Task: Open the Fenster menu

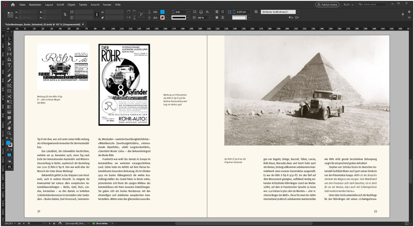Action: pyautogui.click(x=107, y=4)
